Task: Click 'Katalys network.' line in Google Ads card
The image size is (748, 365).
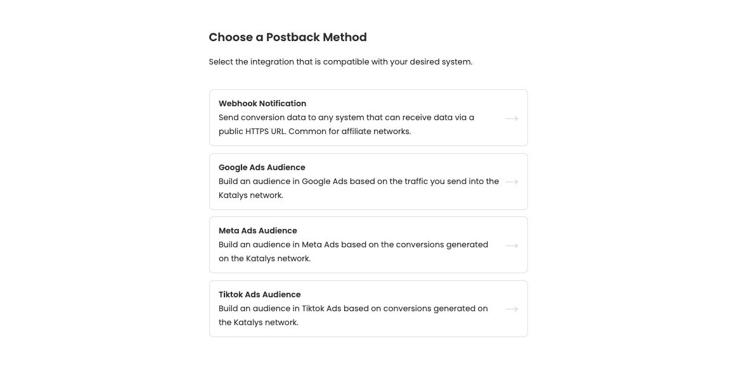Action: coord(251,195)
